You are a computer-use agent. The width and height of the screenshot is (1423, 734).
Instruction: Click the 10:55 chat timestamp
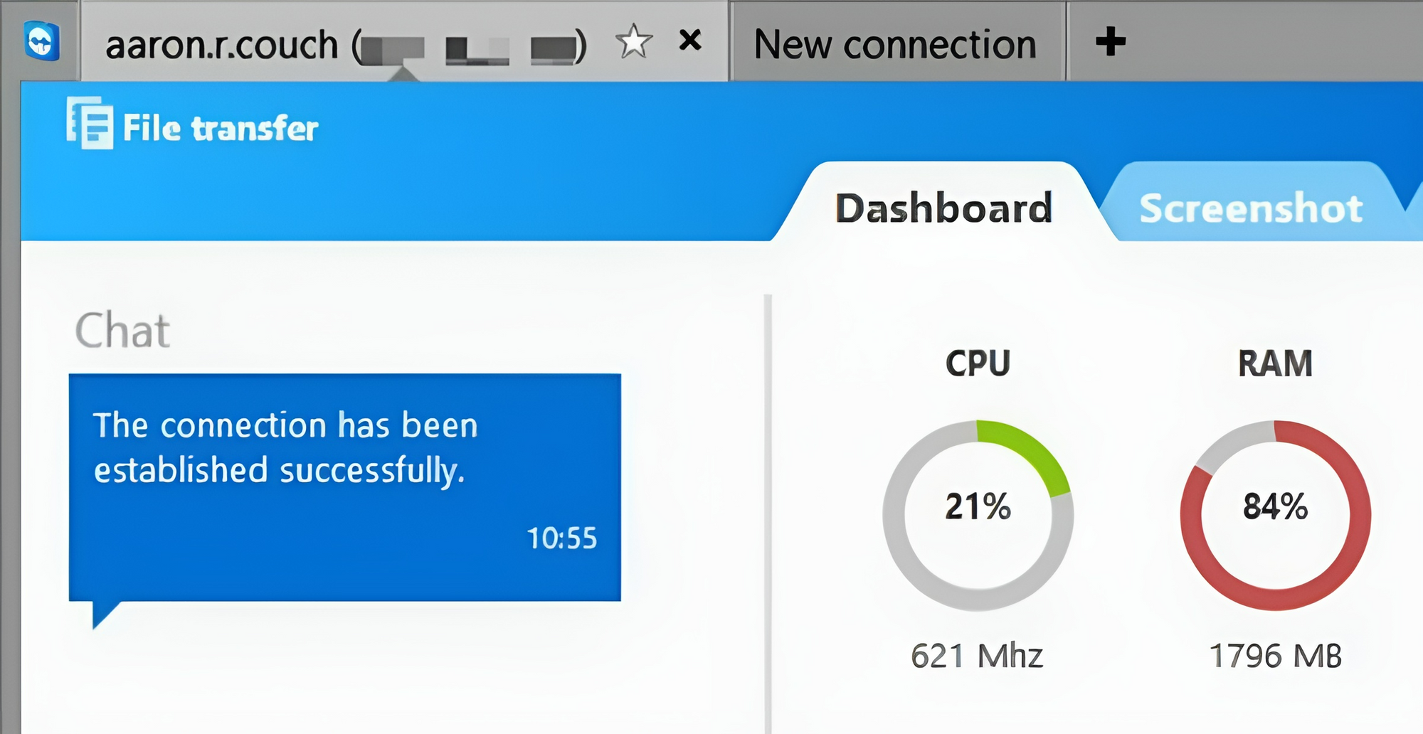(x=561, y=538)
